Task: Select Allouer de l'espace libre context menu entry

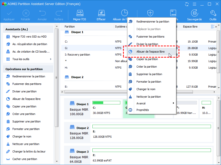Action: [x=152, y=52]
